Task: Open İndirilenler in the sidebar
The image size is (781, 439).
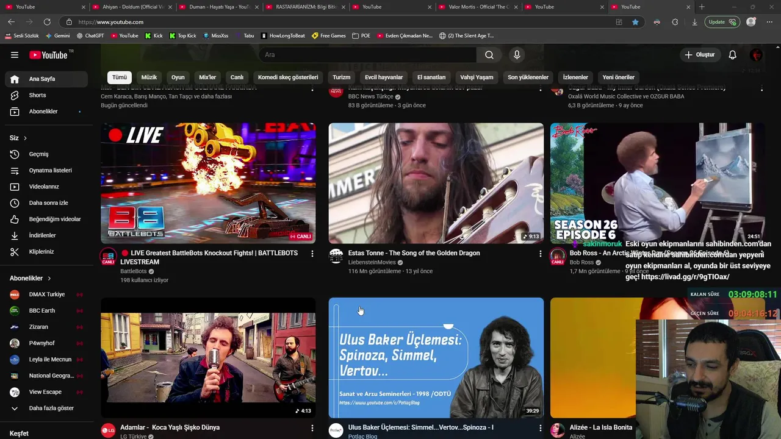Action: click(x=46, y=235)
